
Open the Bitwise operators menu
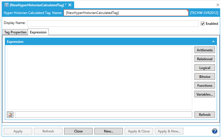coord(205,77)
